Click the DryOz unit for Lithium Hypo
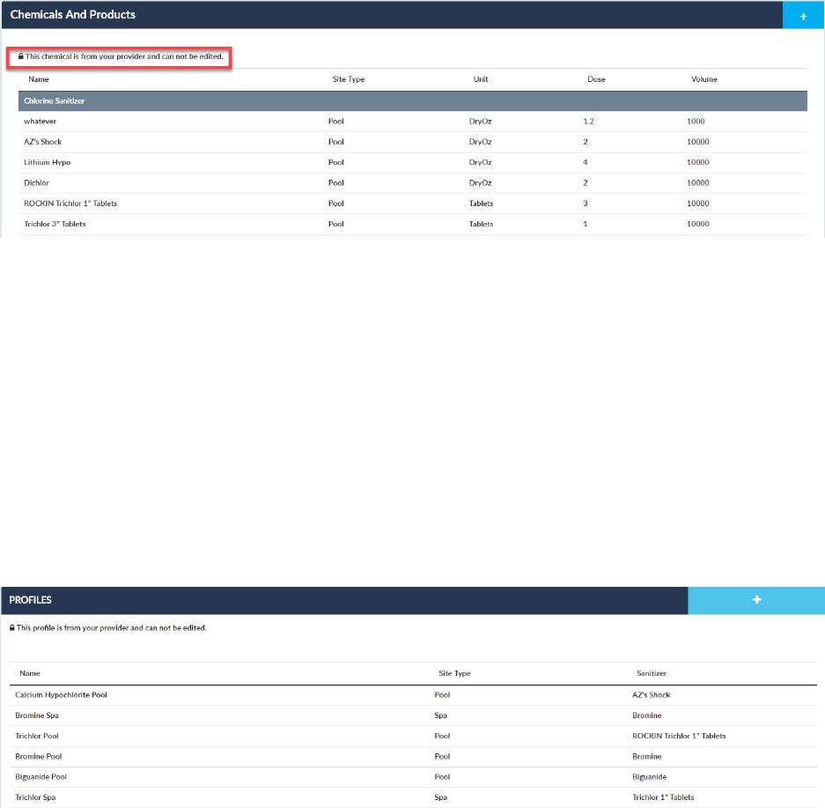The height and width of the screenshot is (808, 825). [481, 162]
